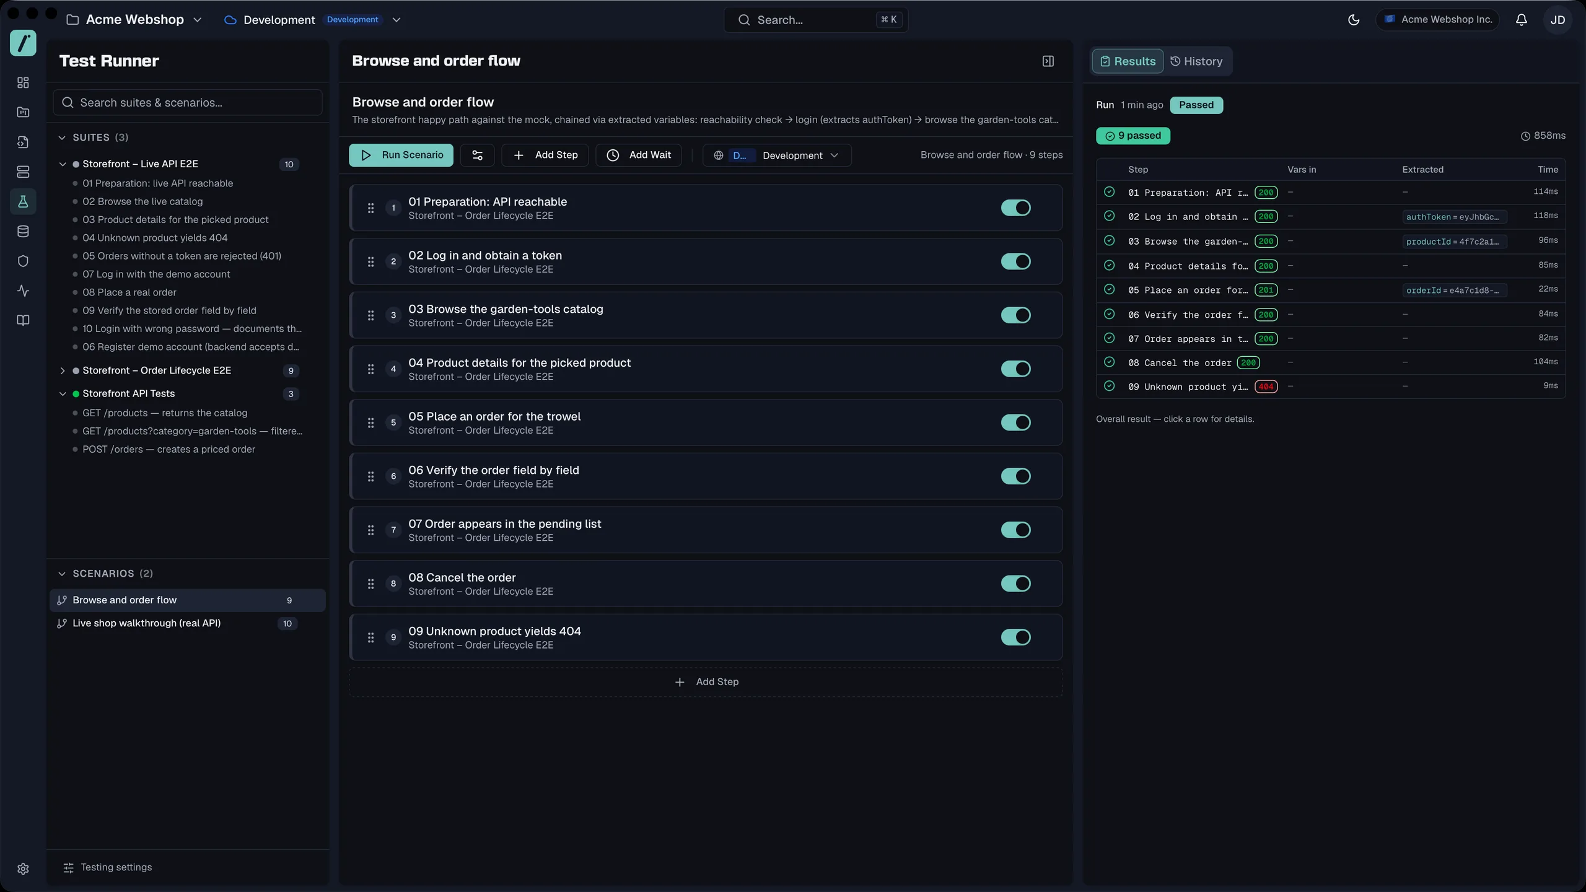Open the Acme Webshop project dropdown
The image size is (1586, 892).
tap(134, 20)
